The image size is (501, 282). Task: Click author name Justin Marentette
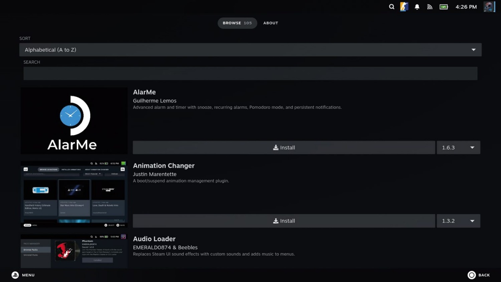[x=154, y=174]
